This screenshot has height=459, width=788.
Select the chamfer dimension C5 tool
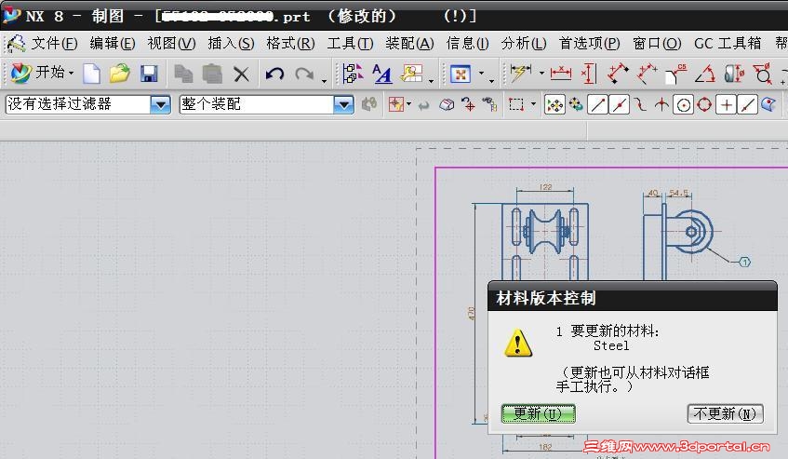tap(676, 74)
